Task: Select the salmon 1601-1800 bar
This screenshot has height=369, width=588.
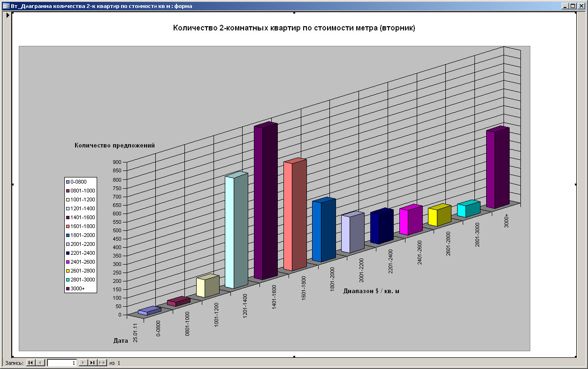Action: click(x=295, y=214)
